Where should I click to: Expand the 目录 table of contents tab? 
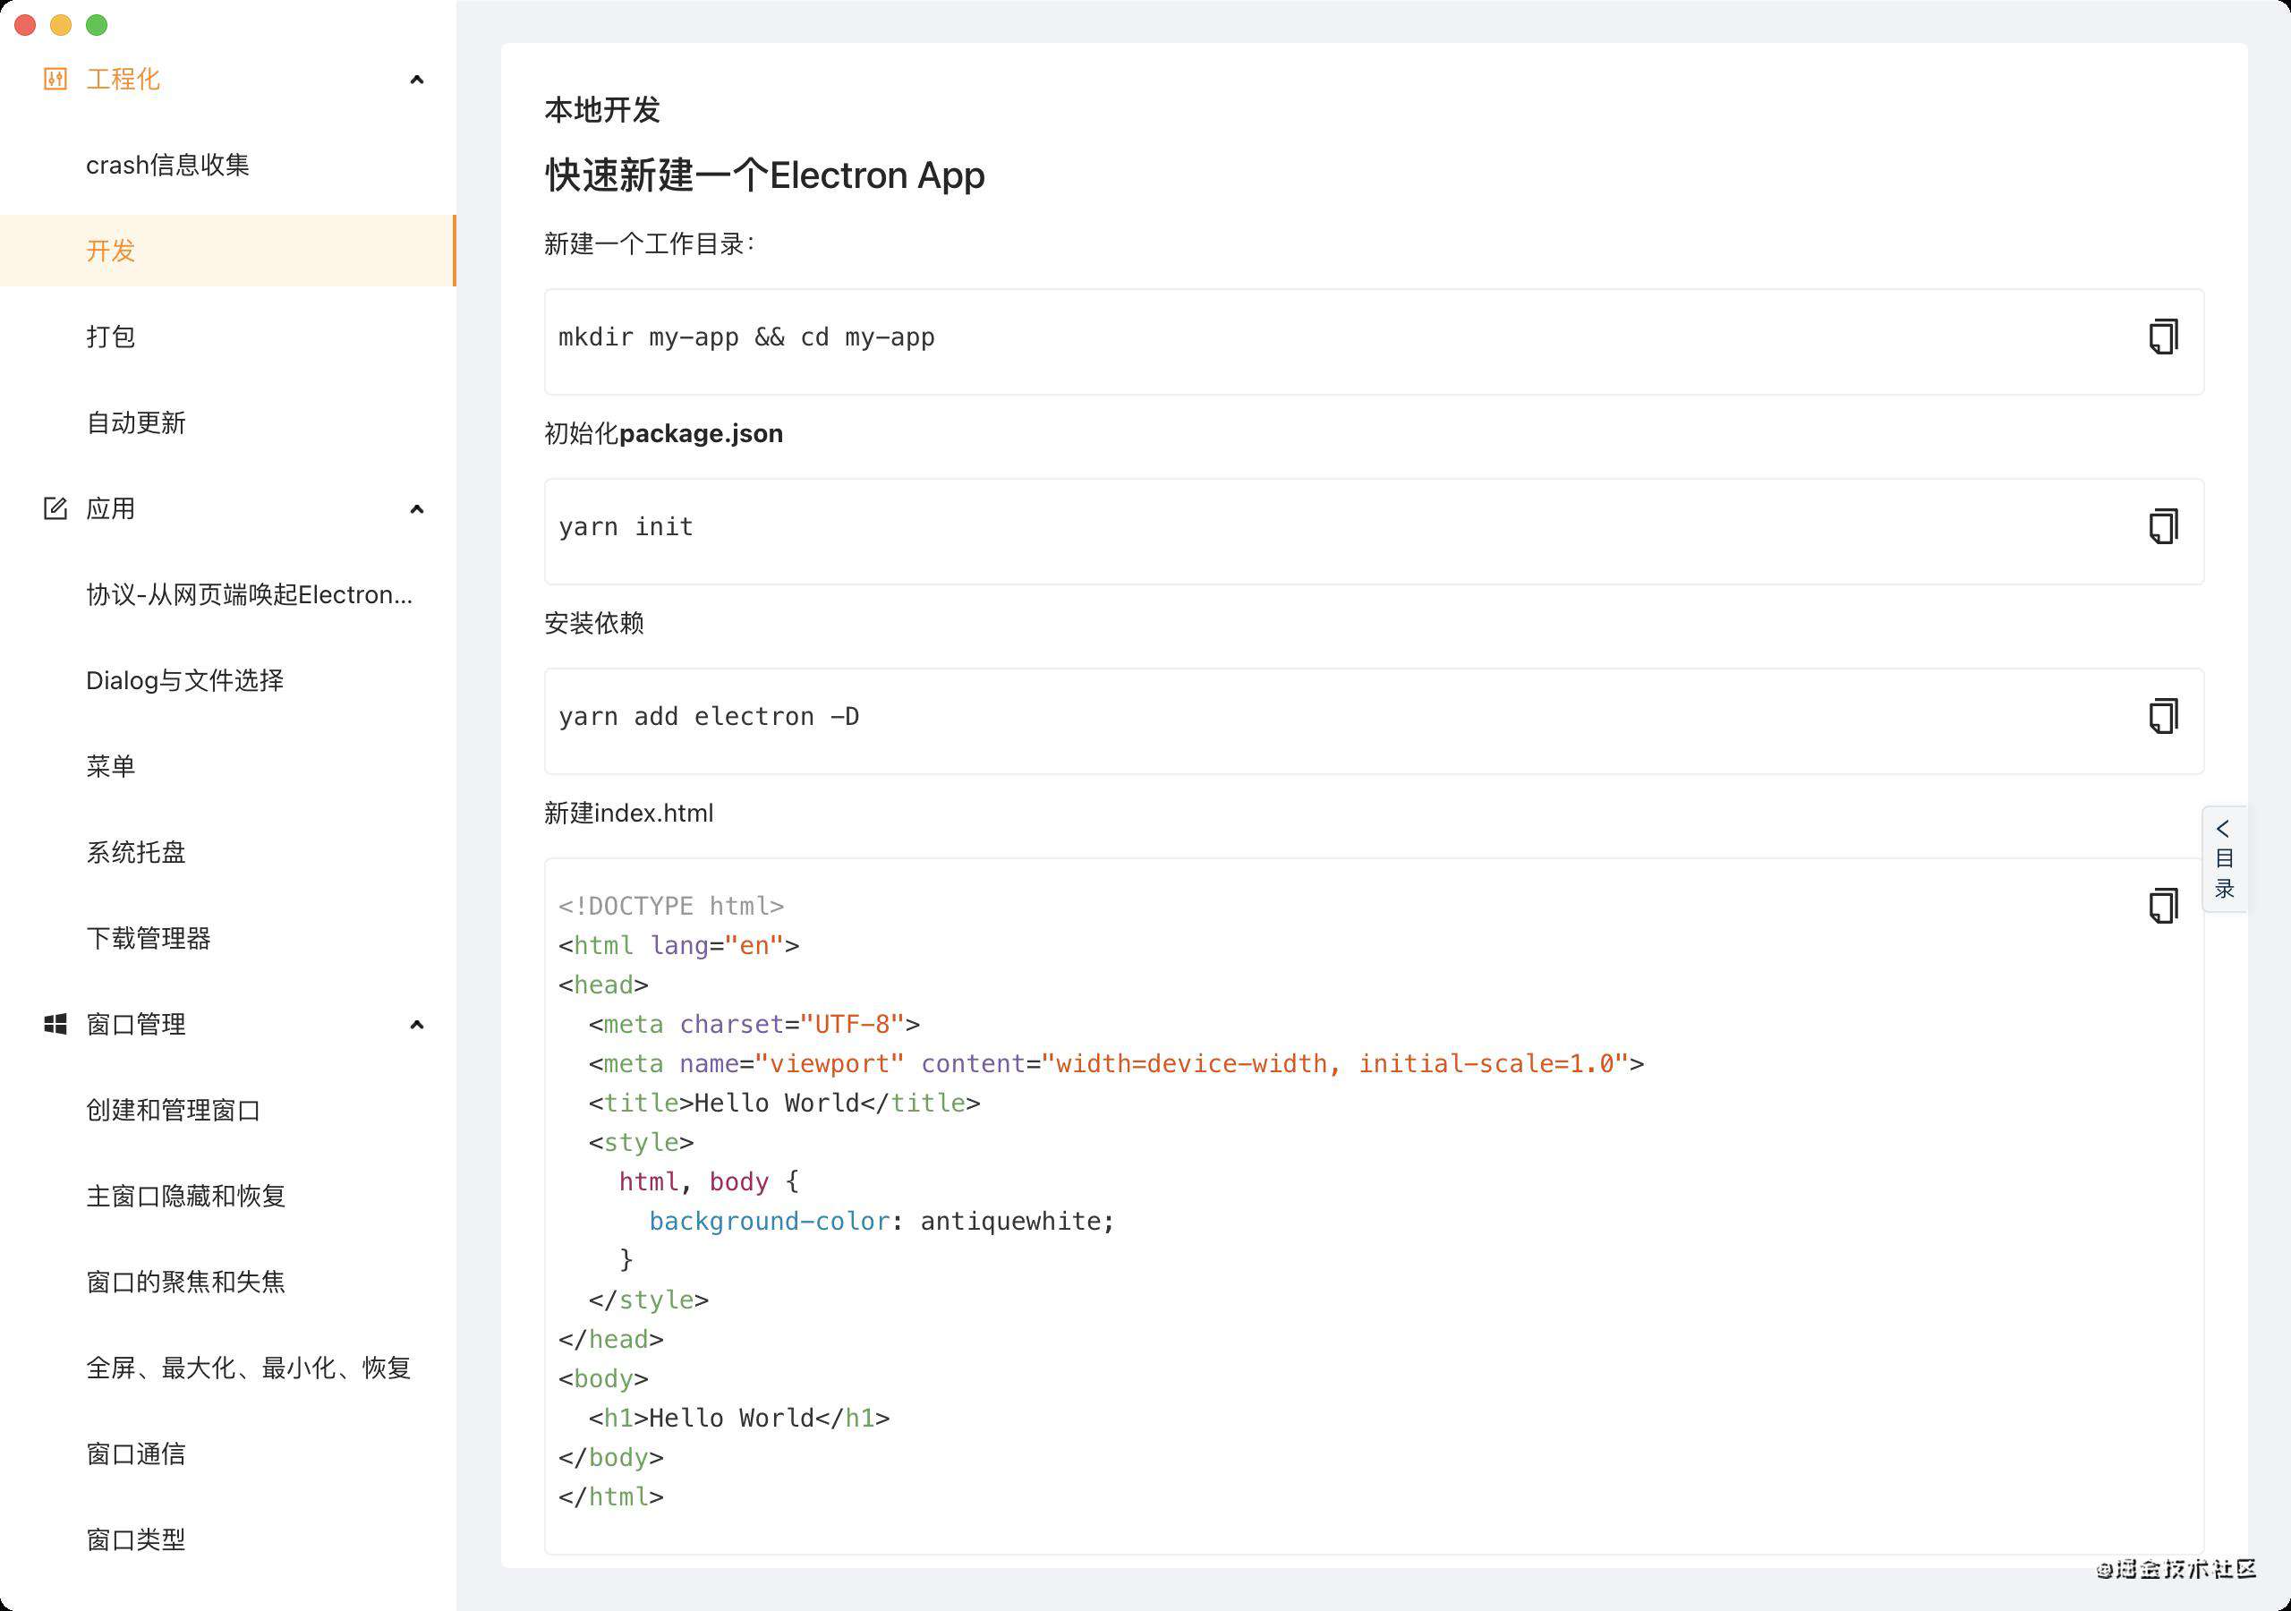(x=2224, y=858)
